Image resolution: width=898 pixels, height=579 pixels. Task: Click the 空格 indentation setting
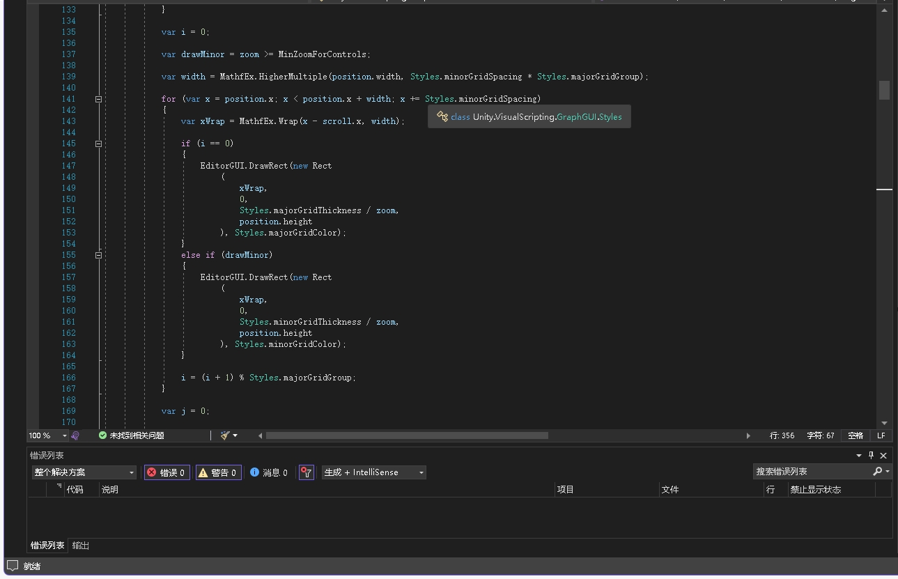pos(856,435)
